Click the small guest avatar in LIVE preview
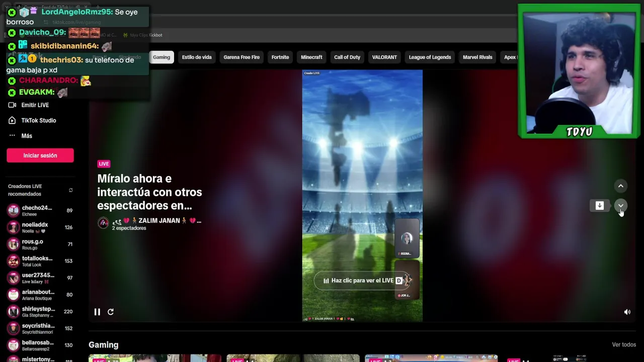644x362 pixels. pyautogui.click(x=407, y=238)
